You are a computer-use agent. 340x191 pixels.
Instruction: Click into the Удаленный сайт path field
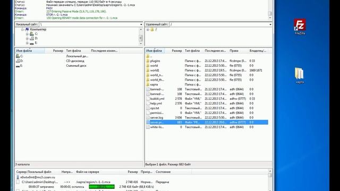[x=219, y=24]
